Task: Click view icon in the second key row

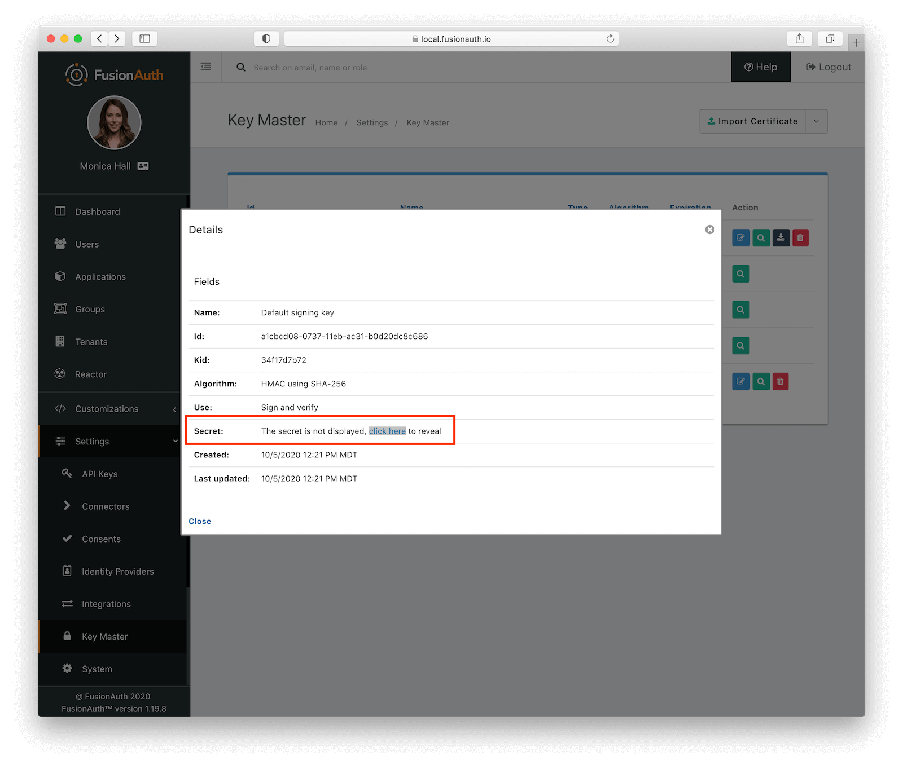Action: point(740,274)
